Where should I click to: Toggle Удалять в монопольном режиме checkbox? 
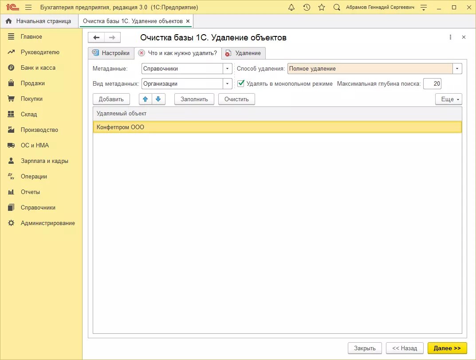(x=241, y=83)
